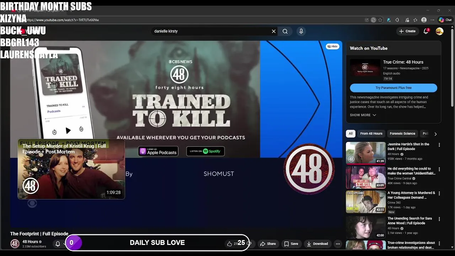Open options menu for Jasmine Hartin video
The image size is (455, 256).
click(439, 145)
